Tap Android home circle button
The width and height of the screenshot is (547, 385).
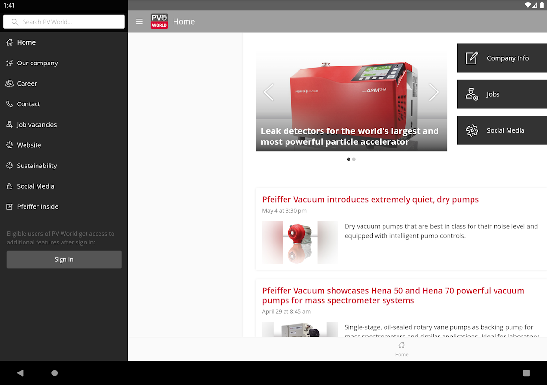[x=55, y=373]
